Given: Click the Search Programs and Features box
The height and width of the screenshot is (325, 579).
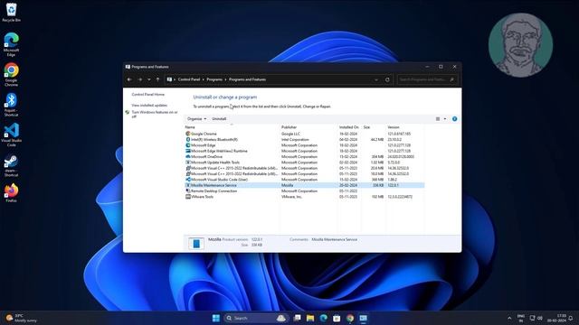Looking at the screenshot, I should coord(427,79).
